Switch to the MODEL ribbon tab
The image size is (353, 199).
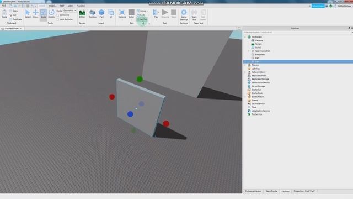click(52, 6)
